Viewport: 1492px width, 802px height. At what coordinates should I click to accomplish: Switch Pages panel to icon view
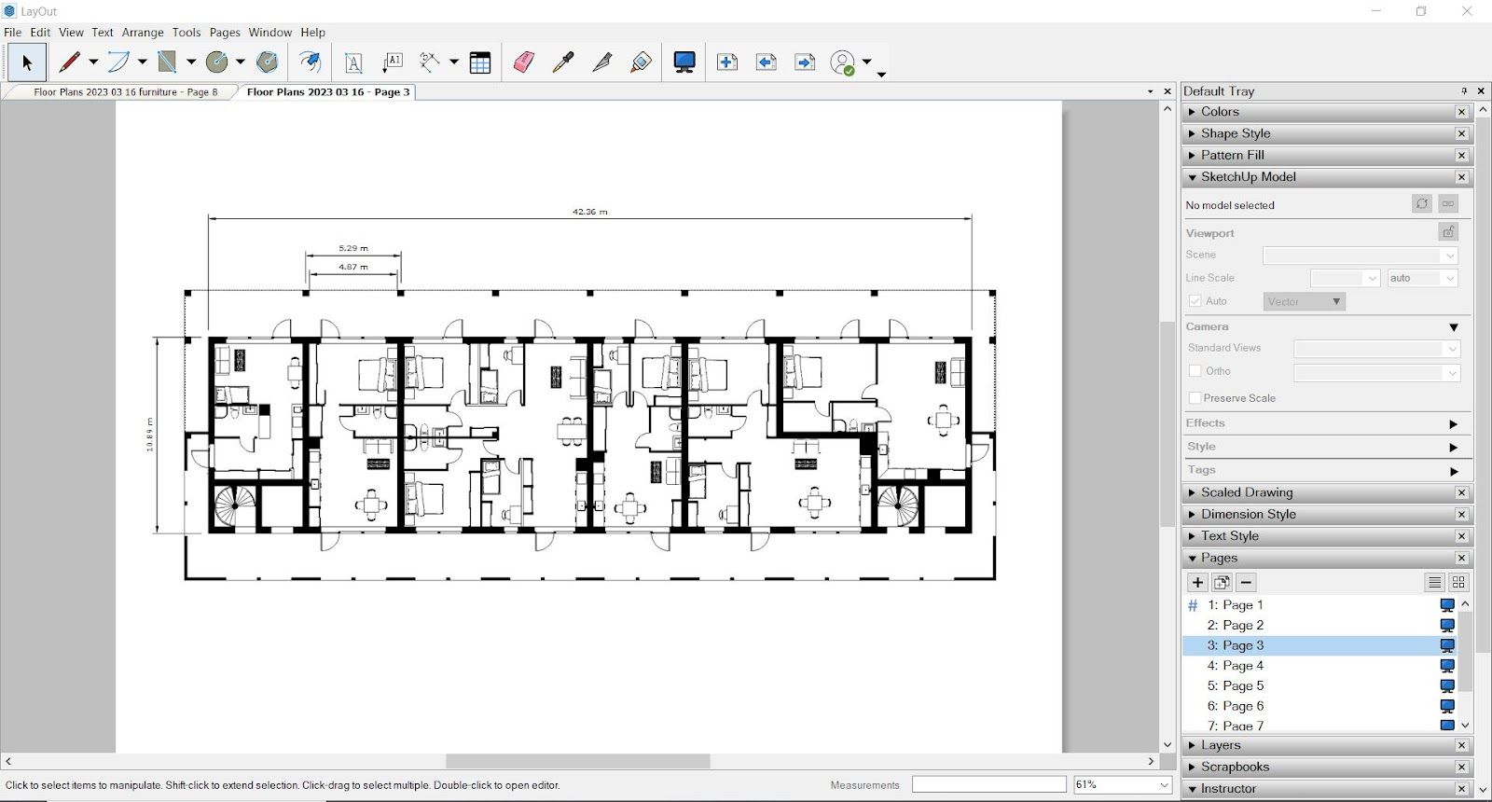(1458, 582)
